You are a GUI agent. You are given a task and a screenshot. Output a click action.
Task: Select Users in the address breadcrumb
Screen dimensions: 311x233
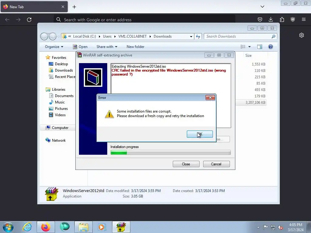107,36
